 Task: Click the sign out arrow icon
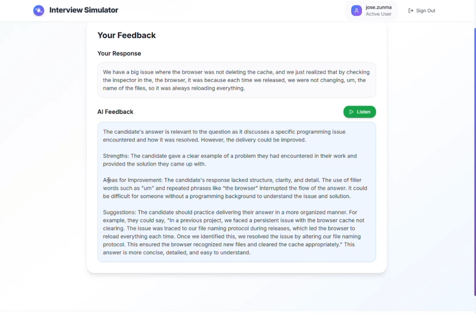pyautogui.click(x=411, y=11)
